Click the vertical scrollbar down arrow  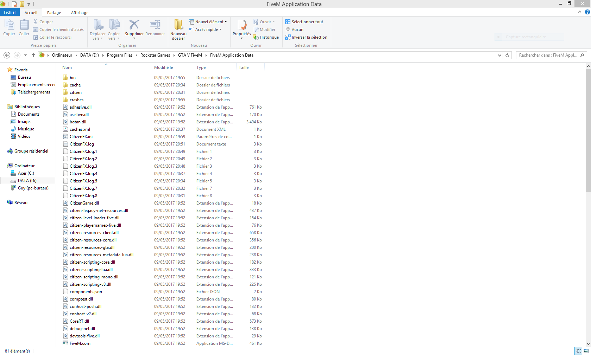click(588, 344)
